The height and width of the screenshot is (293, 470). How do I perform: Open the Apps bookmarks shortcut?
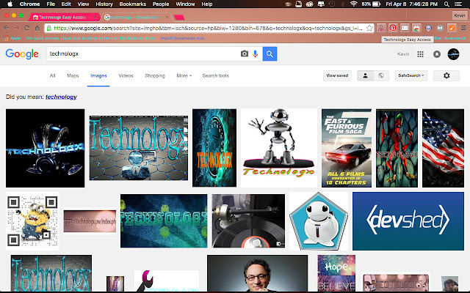point(12,38)
